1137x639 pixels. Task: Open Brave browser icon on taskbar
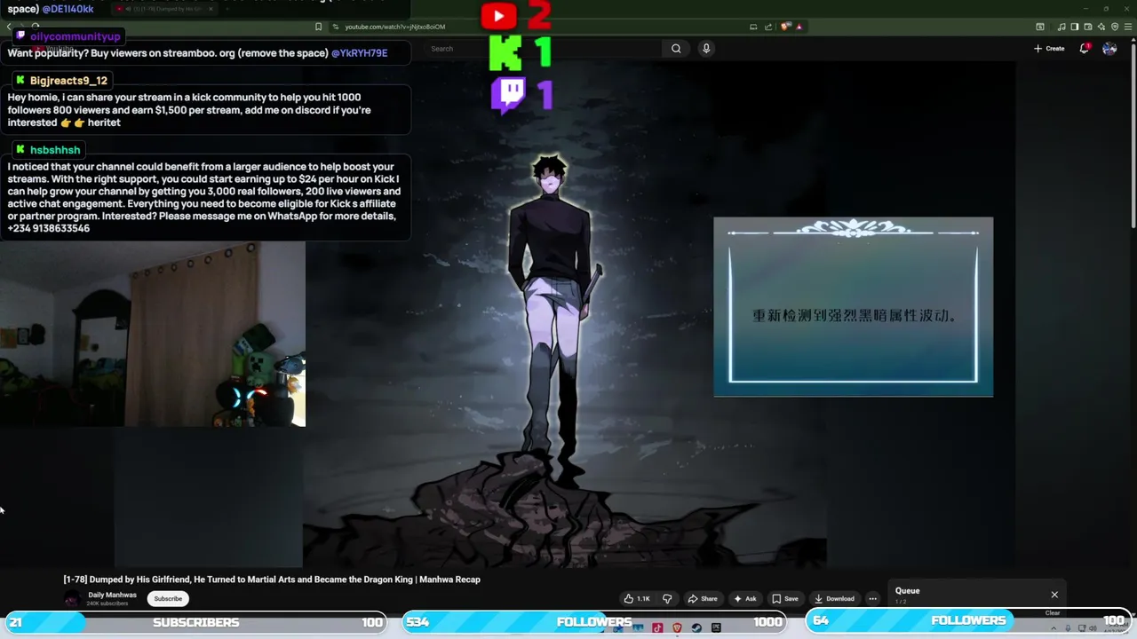point(677,628)
